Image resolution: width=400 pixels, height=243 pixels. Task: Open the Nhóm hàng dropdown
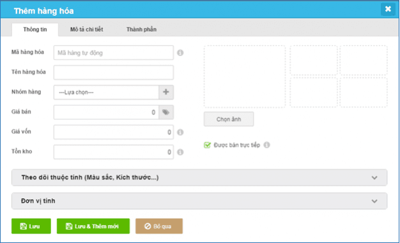pos(106,92)
